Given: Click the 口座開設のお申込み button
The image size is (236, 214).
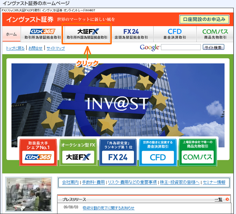Looking at the screenshot, I should pos(204,19).
